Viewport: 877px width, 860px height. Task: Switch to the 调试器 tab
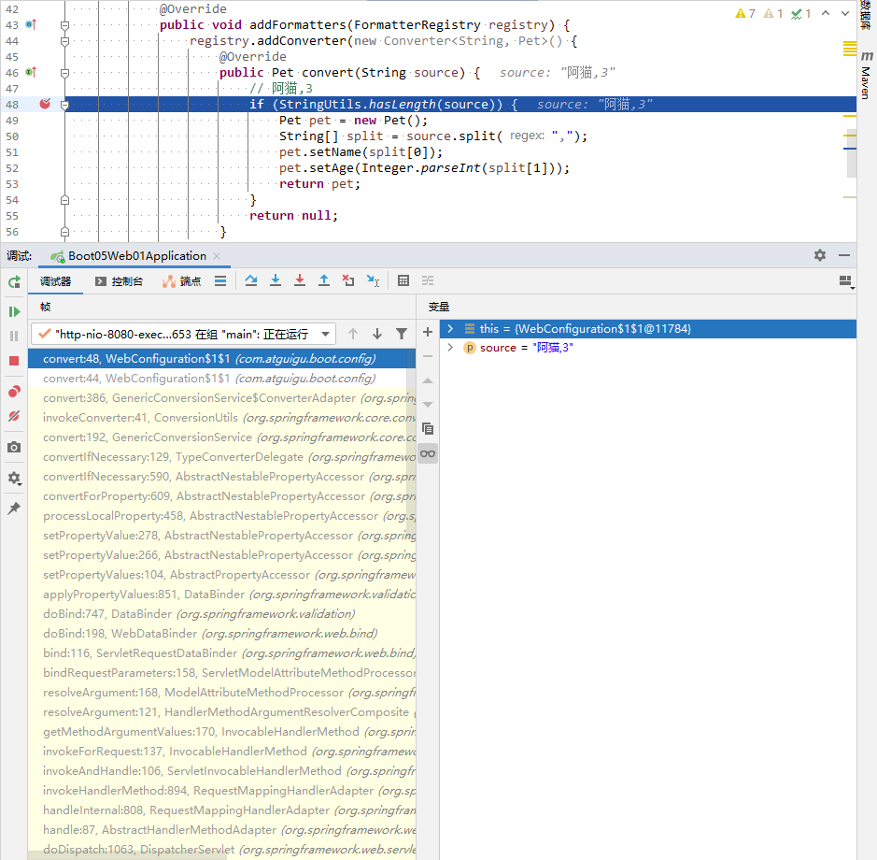[x=55, y=281]
